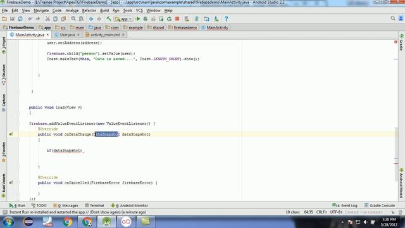This screenshot has width=405, height=228.
Task: Click the firebasedemo breadcrumb folder
Action: click(183, 27)
